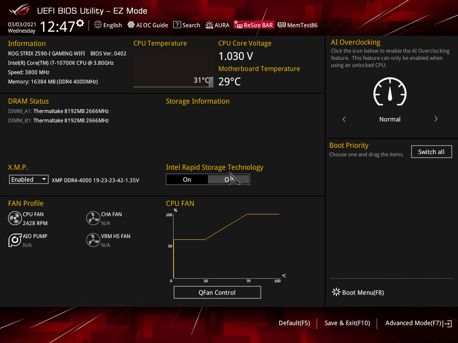This screenshot has height=343, width=458.
Task: Click the BIOS Ver. 0402 text
Action: tap(108, 54)
